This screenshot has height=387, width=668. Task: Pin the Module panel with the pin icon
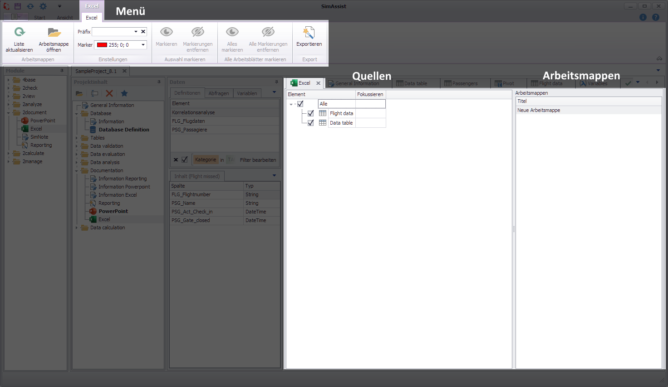[x=62, y=71]
